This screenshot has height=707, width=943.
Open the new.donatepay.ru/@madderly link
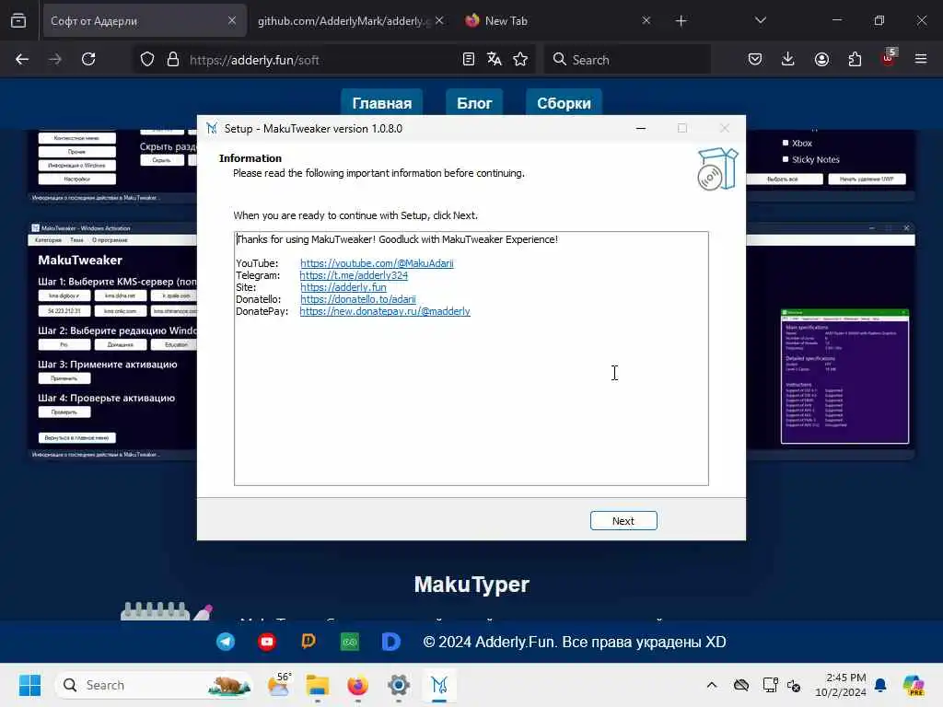click(x=385, y=311)
